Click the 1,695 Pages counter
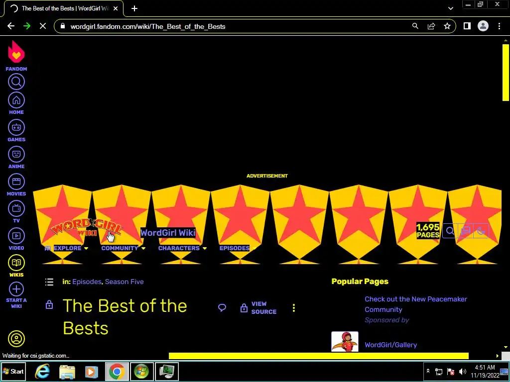 click(x=428, y=231)
